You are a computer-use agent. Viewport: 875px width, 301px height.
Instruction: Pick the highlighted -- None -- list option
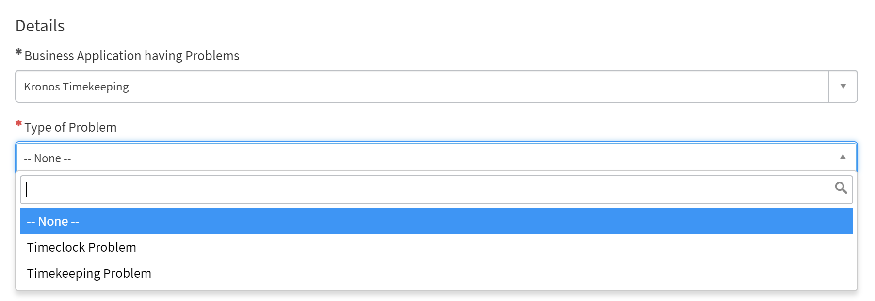pyautogui.click(x=53, y=221)
